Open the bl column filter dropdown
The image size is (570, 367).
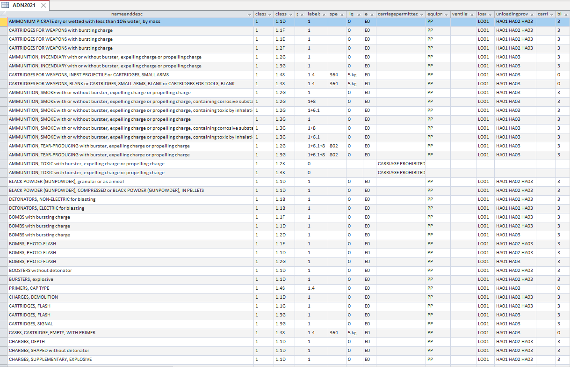tap(566, 14)
